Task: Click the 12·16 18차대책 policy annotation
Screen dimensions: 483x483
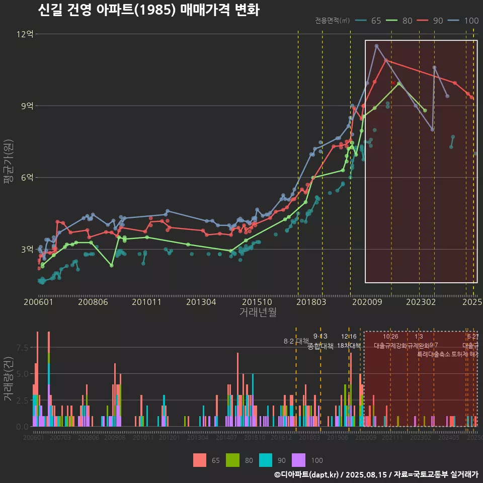Action: click(x=349, y=341)
